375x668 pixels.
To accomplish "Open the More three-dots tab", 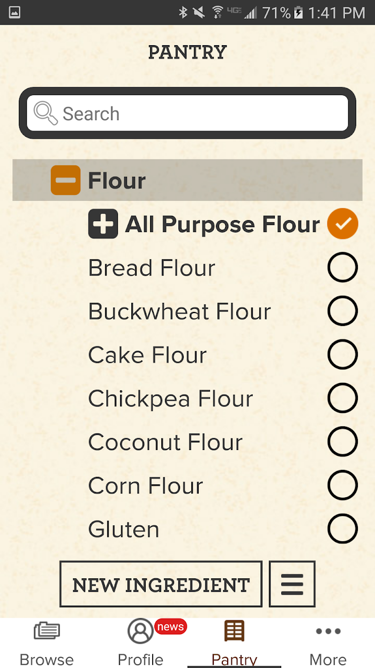I will click(x=328, y=643).
